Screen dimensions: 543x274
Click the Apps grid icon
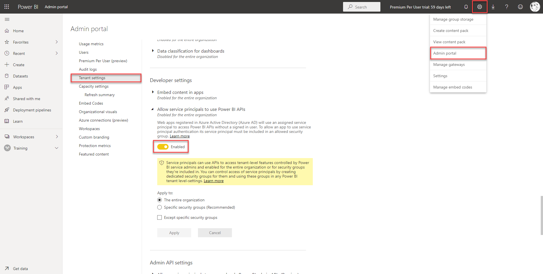coord(7,87)
